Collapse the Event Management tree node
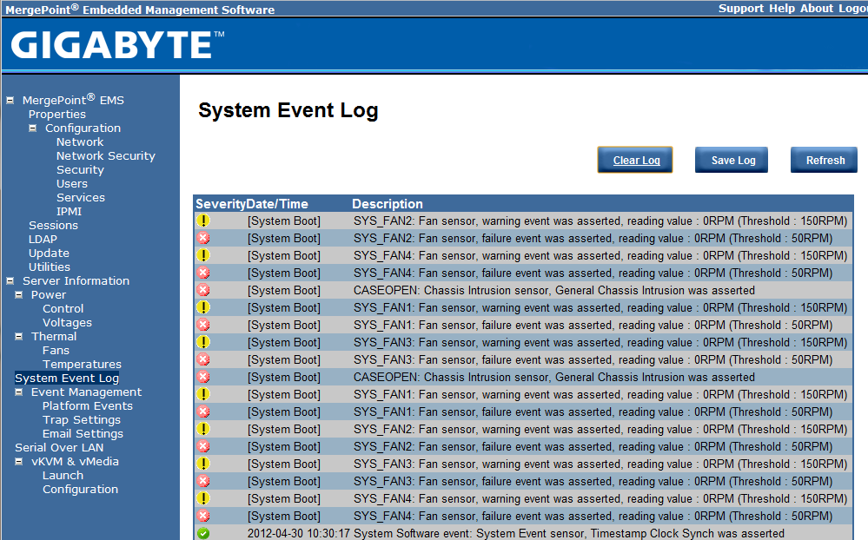Image resolution: width=868 pixels, height=540 pixels. pos(19,392)
